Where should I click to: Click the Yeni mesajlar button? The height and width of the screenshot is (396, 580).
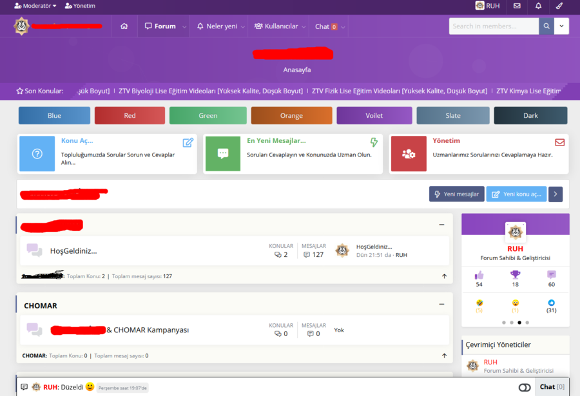pyautogui.click(x=456, y=194)
